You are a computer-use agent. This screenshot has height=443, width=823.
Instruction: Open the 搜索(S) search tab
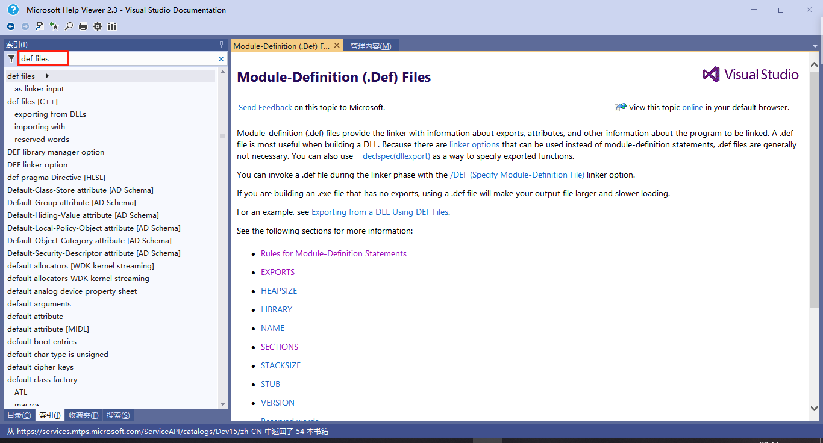(x=118, y=415)
